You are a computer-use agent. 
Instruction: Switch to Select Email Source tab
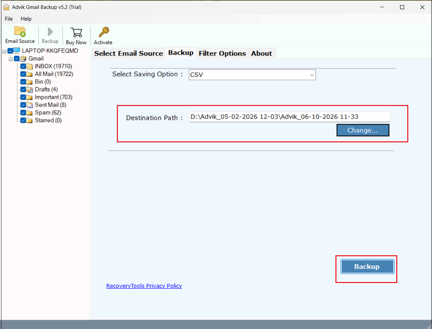tap(129, 54)
